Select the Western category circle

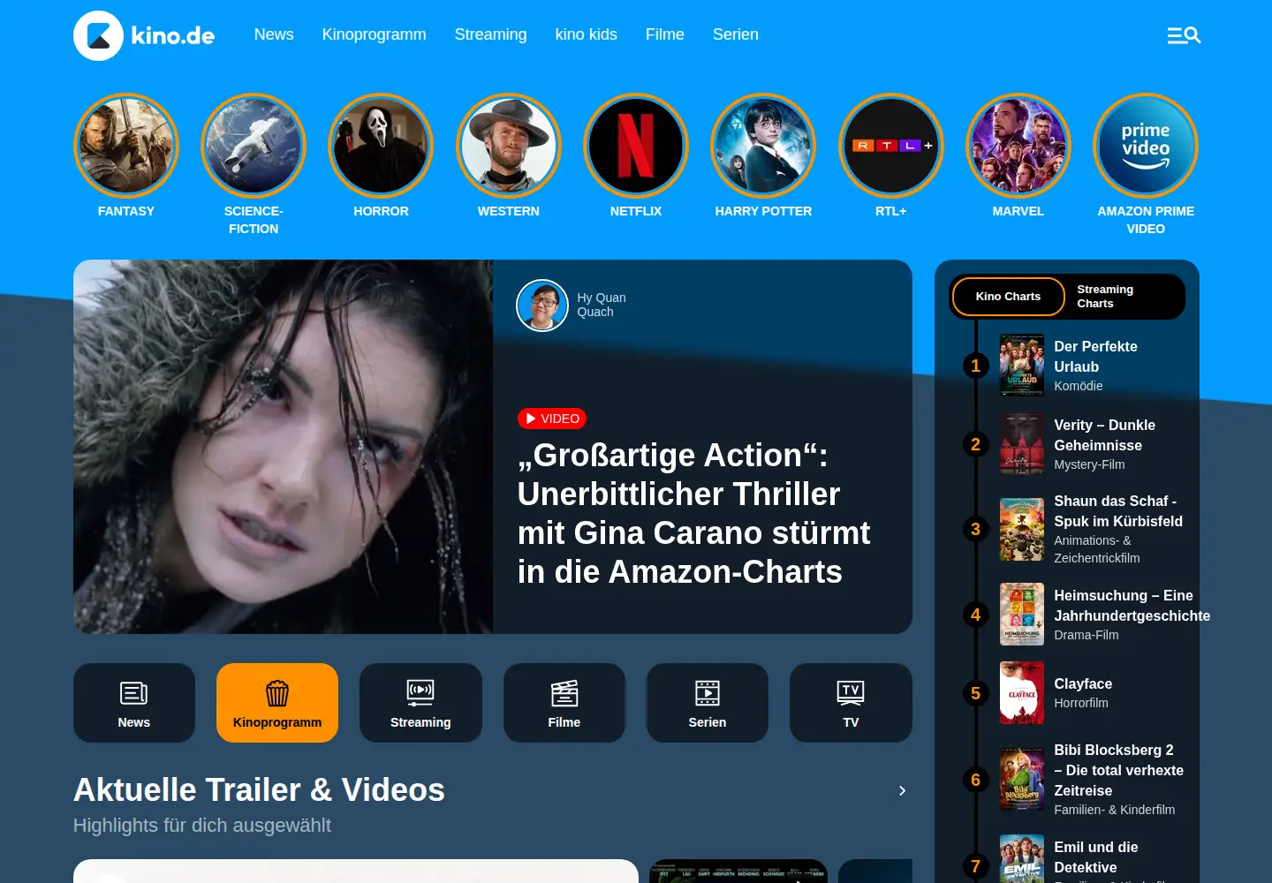click(x=509, y=146)
